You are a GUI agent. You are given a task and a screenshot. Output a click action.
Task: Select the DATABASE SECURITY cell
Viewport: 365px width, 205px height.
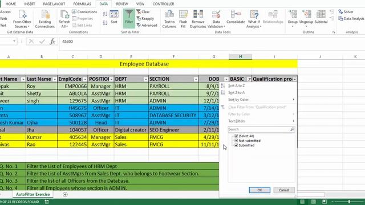point(173,115)
